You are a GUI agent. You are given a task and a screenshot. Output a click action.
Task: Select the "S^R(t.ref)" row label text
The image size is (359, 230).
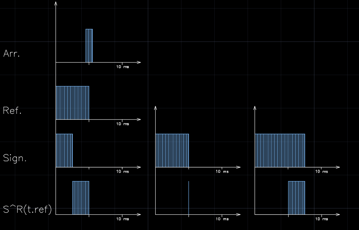(27, 209)
